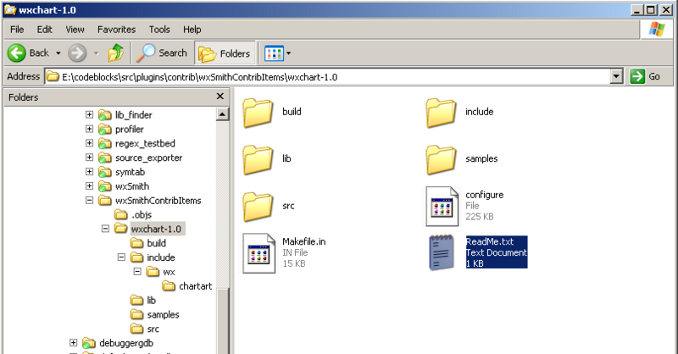This screenshot has height=354, width=678.
Task: Expand the symtab tree node
Action: 89,172
